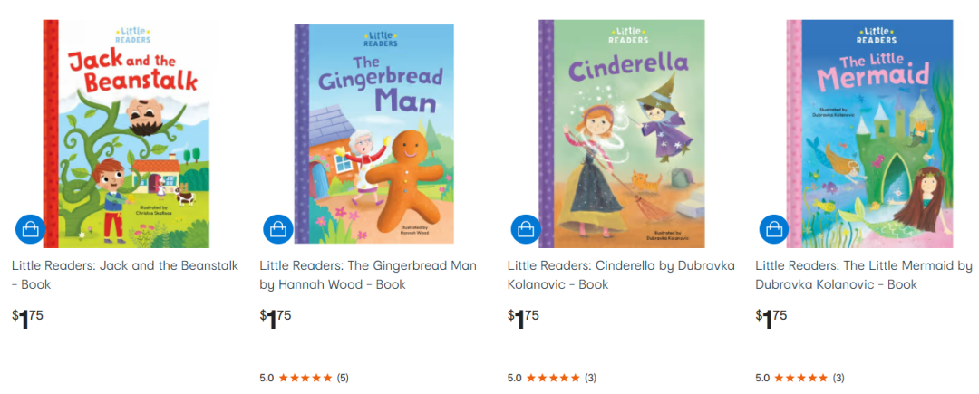Open The Gingerbread Man cover image

[373, 134]
